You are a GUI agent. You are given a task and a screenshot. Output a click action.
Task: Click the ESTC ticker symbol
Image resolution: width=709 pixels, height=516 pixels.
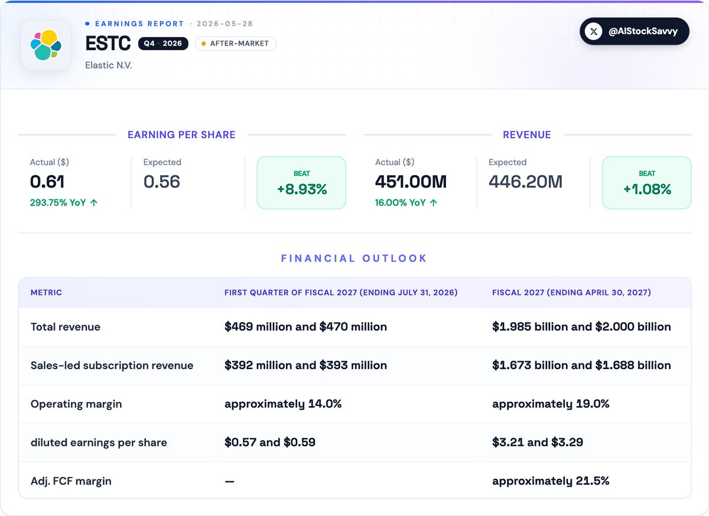click(x=108, y=44)
